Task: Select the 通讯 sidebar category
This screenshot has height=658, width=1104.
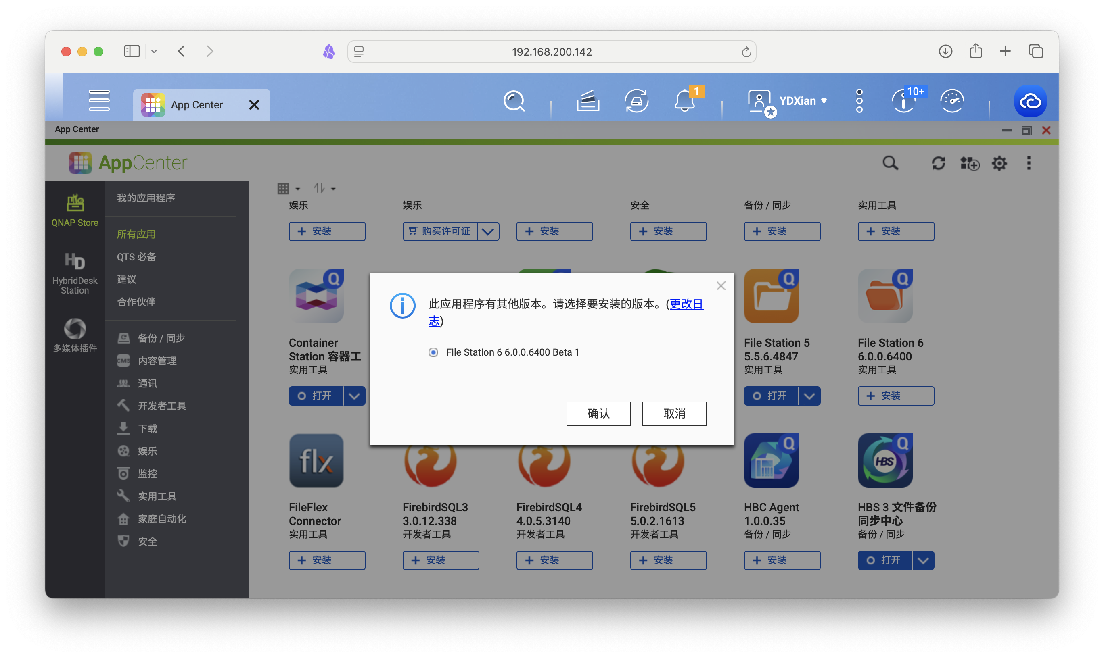Action: point(137,383)
